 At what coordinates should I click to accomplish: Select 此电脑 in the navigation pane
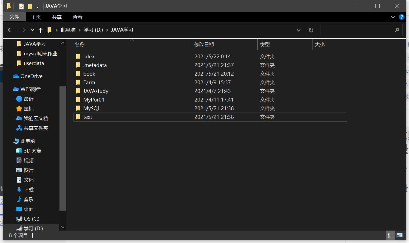coord(28,141)
